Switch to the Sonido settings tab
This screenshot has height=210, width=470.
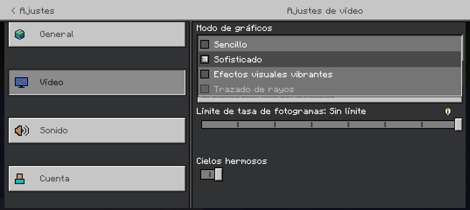tap(97, 131)
